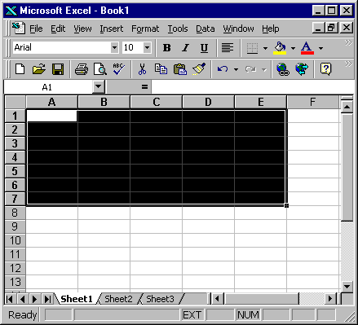Run the ABC spelling check
The width and height of the screenshot is (358, 325).
coord(119,69)
